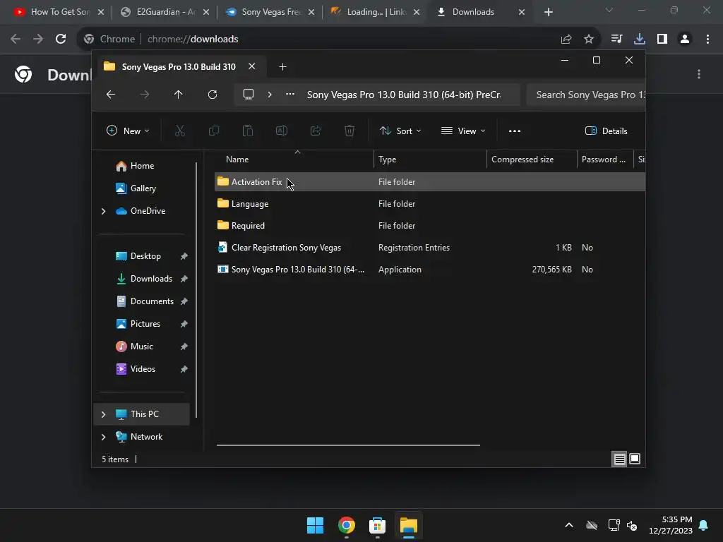Expand the This PC tree node
Image resolution: width=723 pixels, height=542 pixels.
[103, 414]
